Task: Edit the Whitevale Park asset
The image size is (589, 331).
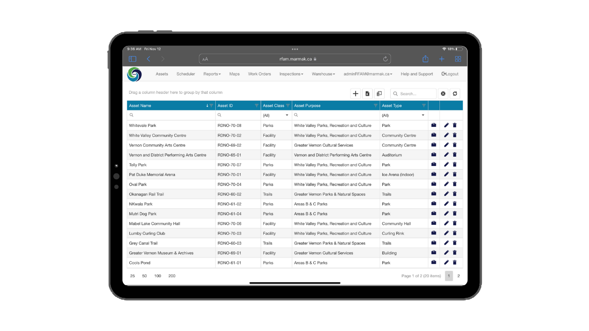Action: point(445,125)
